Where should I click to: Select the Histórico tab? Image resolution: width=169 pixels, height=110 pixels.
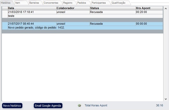tap(6, 3)
